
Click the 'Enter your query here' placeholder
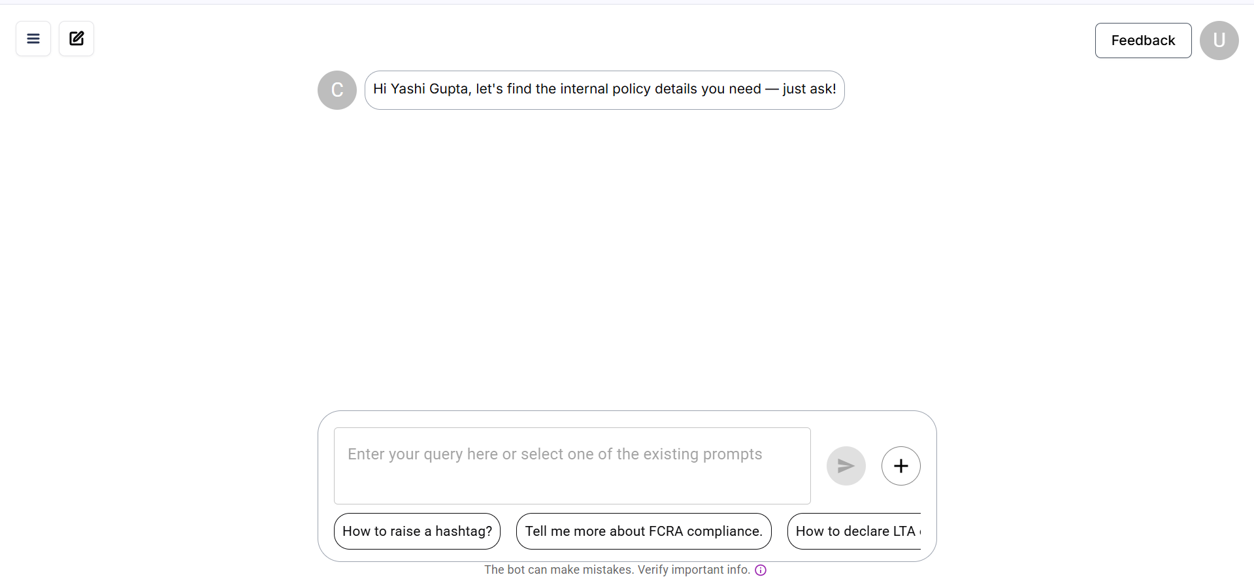(554, 454)
